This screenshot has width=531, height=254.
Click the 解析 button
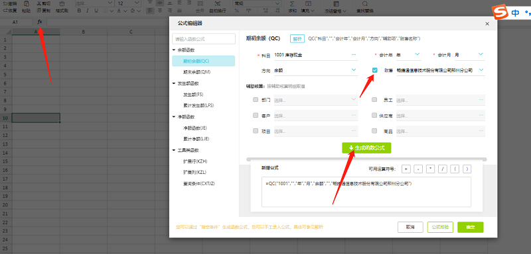297,38
